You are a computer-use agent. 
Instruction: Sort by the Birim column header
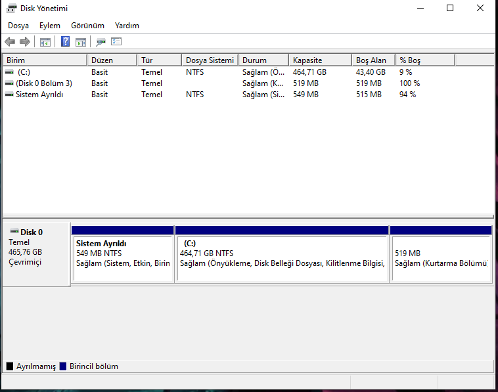point(45,60)
